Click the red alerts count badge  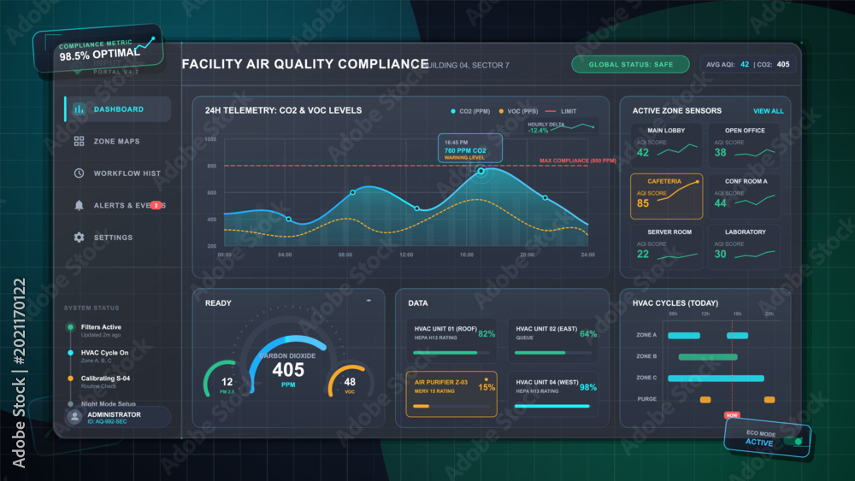(156, 205)
